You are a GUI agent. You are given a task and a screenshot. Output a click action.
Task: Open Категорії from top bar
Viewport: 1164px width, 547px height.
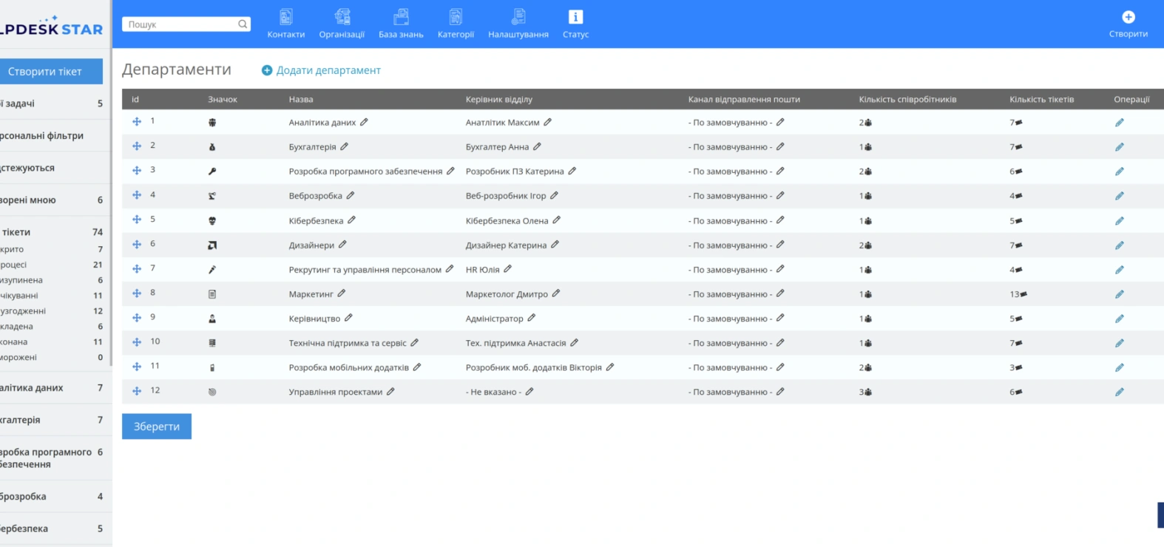(456, 16)
